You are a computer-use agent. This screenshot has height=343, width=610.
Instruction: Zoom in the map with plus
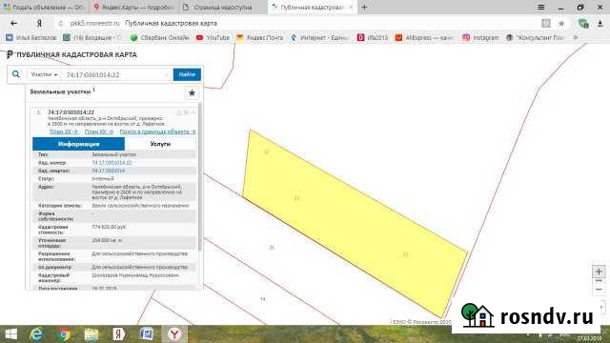599,272
